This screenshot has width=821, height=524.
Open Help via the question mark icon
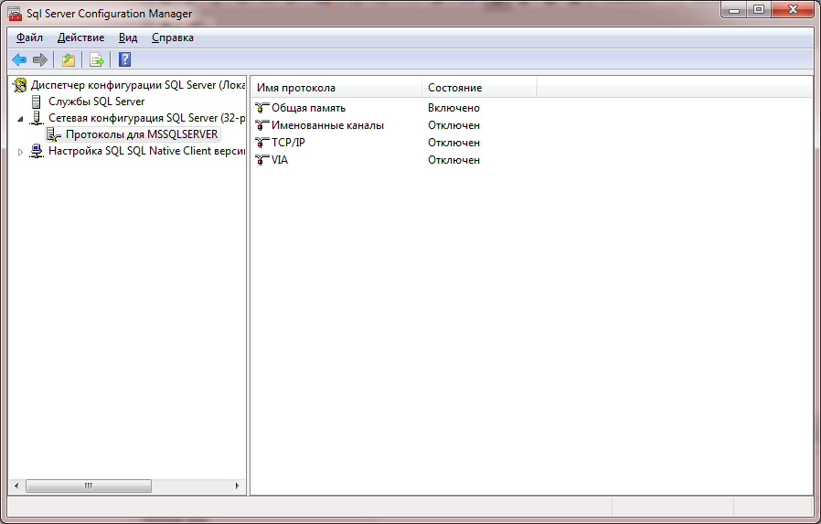[x=124, y=59]
